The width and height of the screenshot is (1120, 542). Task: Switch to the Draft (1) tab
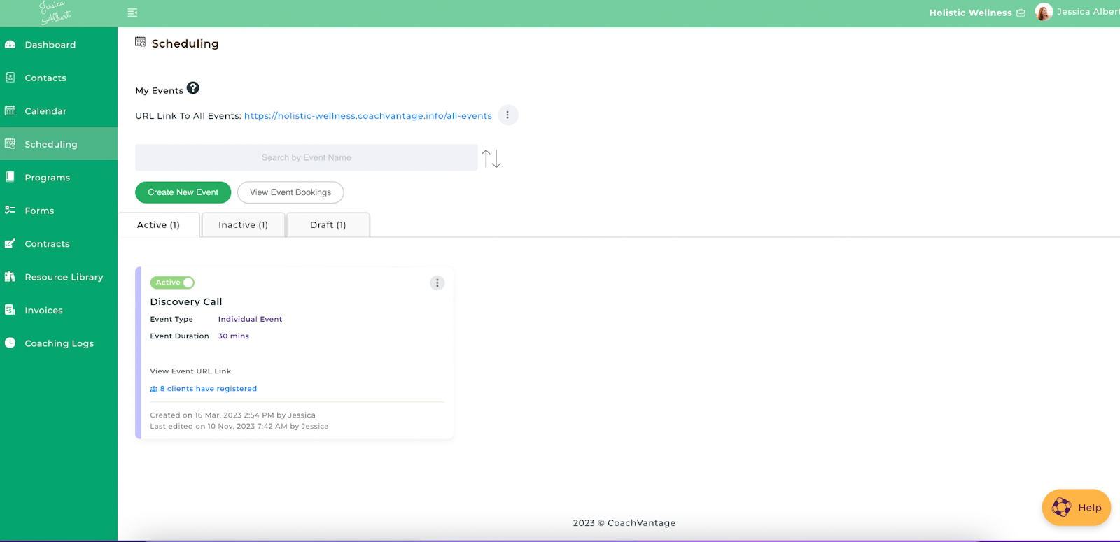tap(328, 225)
